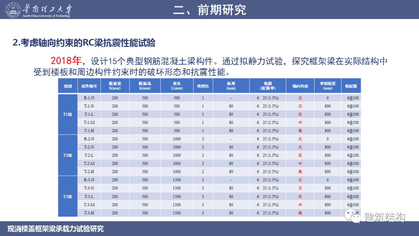Click the 剪跨比 column header
Viewport: 419px width, 236px height.
[203, 86]
